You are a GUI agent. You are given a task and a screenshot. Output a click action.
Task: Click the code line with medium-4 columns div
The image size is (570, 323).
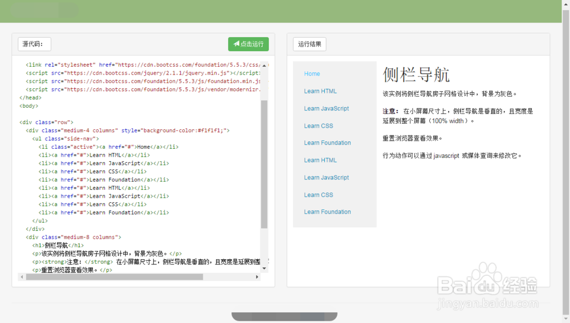point(128,130)
